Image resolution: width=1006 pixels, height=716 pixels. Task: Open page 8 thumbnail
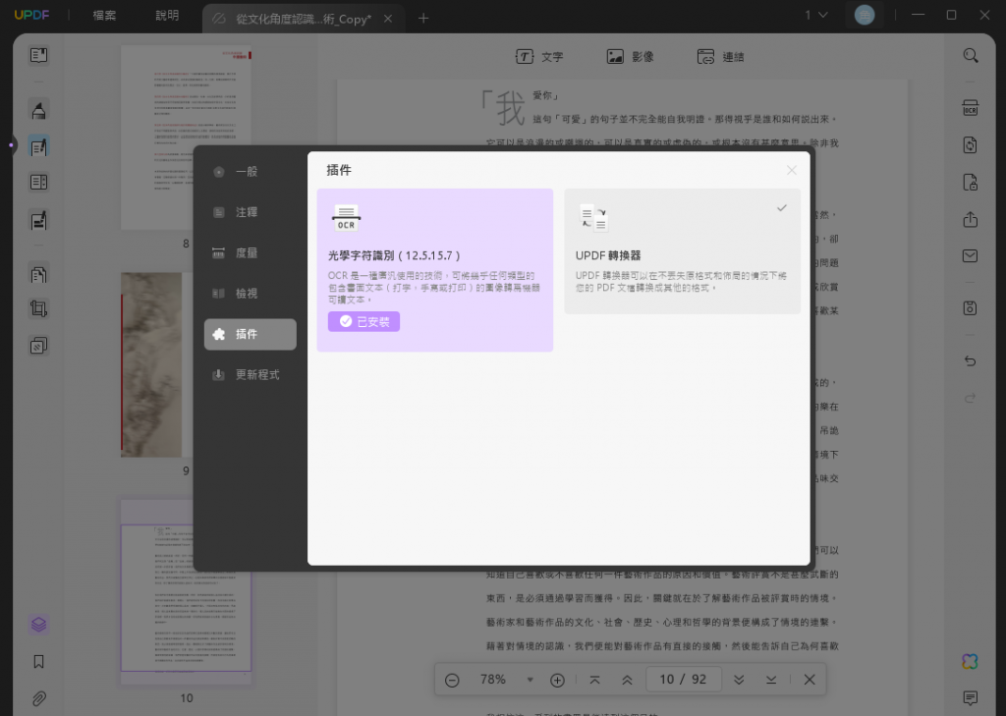186,138
